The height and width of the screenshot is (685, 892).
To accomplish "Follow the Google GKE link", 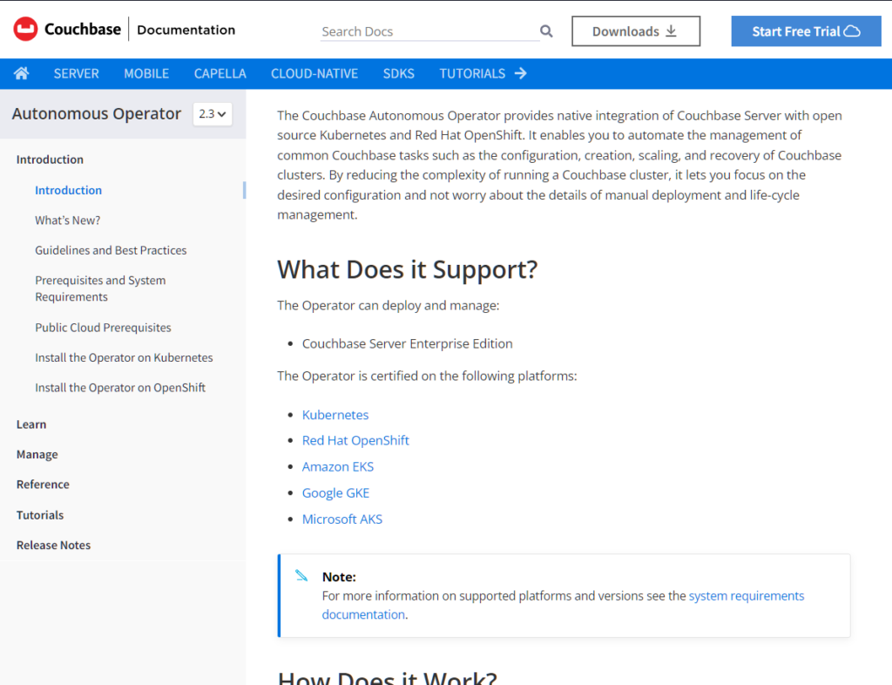I will pos(335,492).
